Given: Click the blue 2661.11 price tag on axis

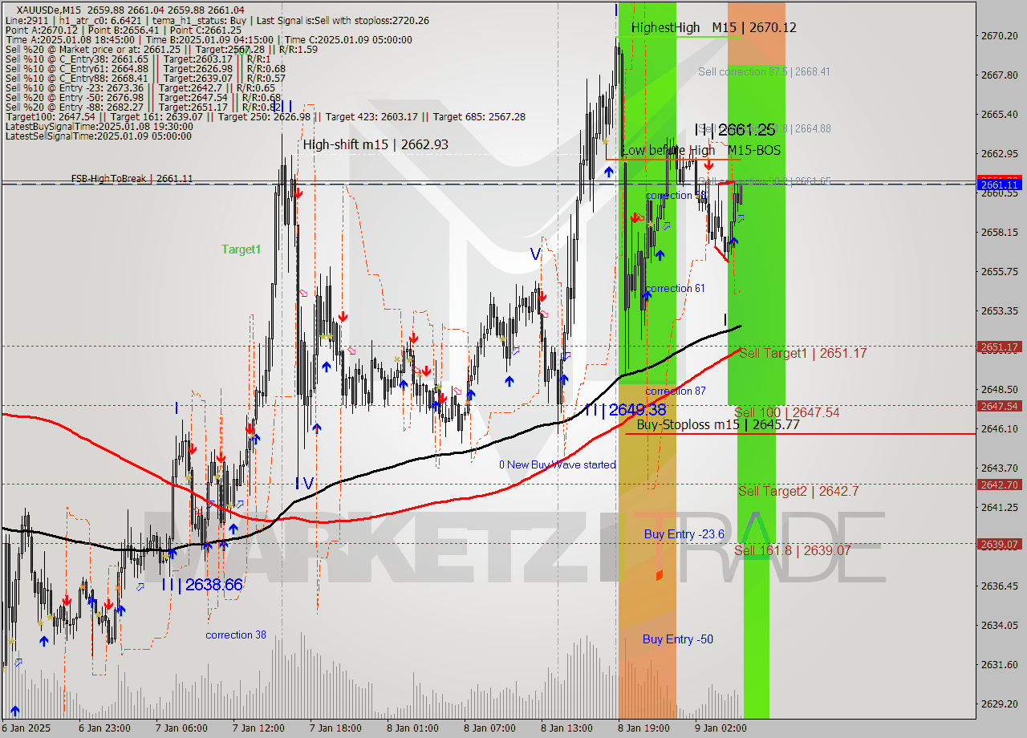Looking at the screenshot, I should click(999, 184).
